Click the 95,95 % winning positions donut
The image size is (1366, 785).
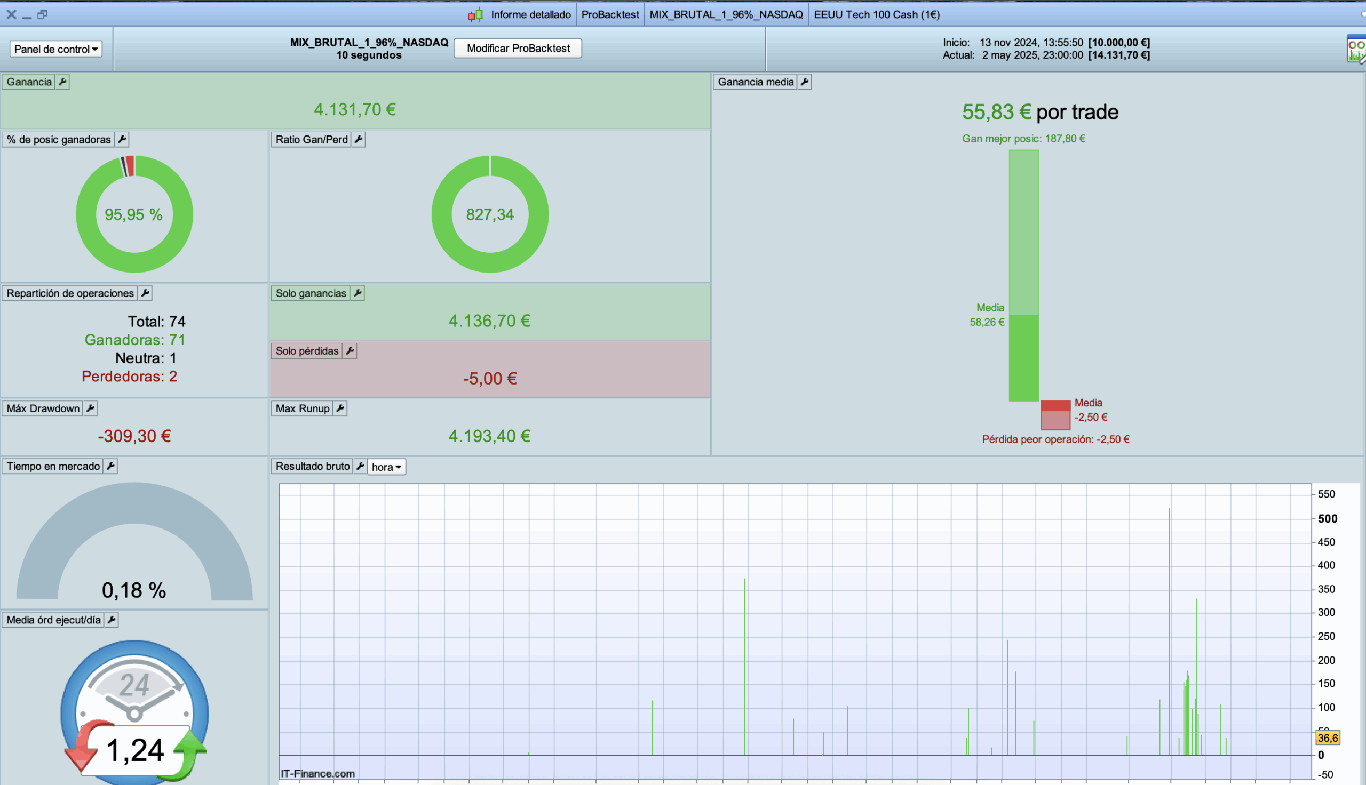[134, 214]
